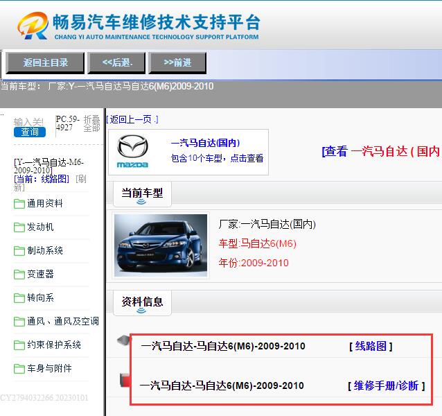The height and width of the screenshot is (416, 442).
Task: Click the [Y-一汽马自达-M6-2009-2010] sidebar text
Action: coord(48,166)
